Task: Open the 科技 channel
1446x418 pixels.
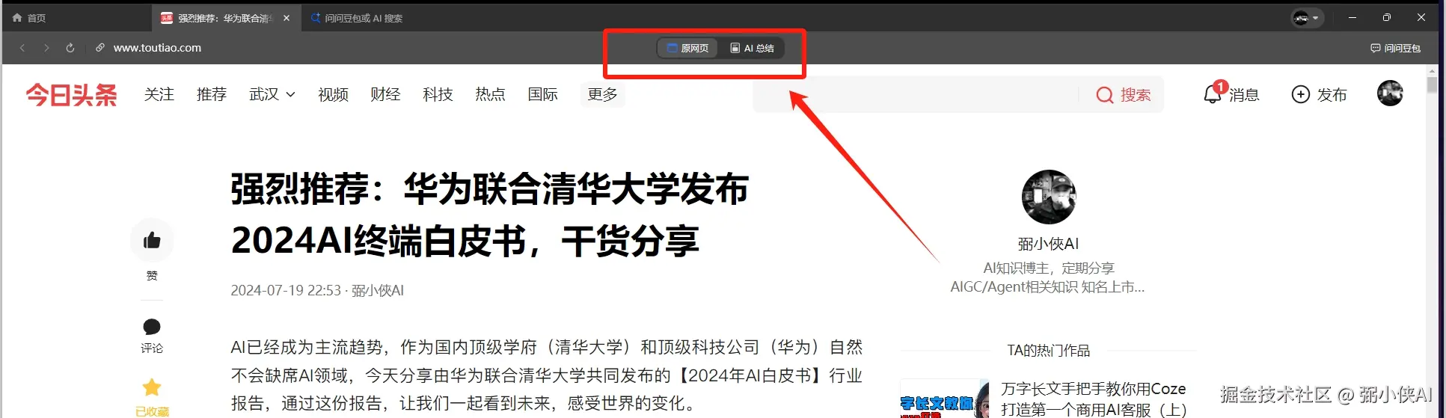Action: pos(438,94)
